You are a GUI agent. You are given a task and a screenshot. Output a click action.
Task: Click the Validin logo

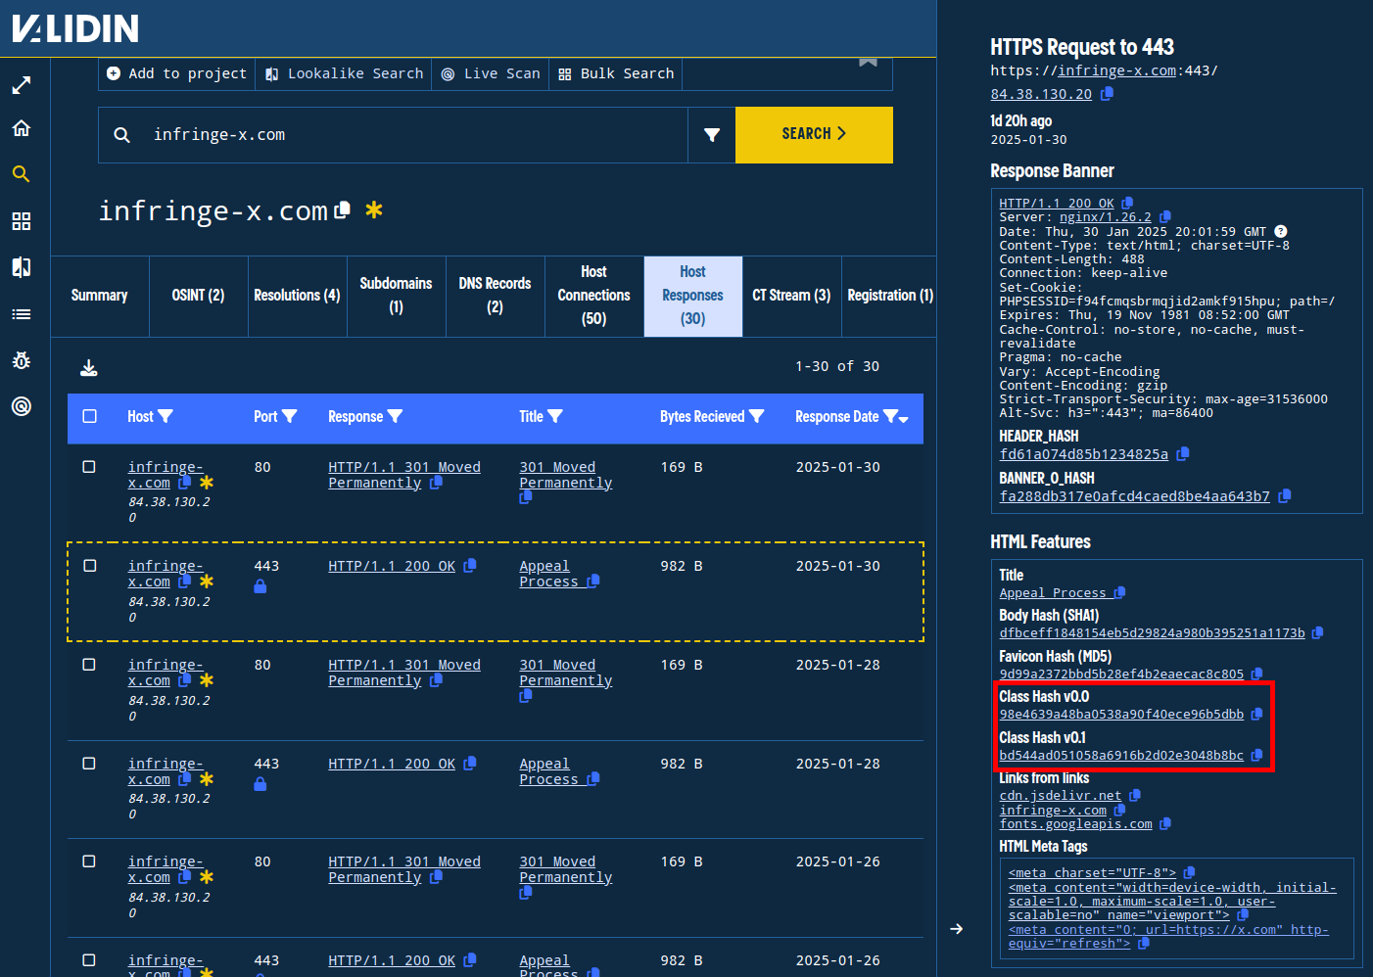coord(75,28)
